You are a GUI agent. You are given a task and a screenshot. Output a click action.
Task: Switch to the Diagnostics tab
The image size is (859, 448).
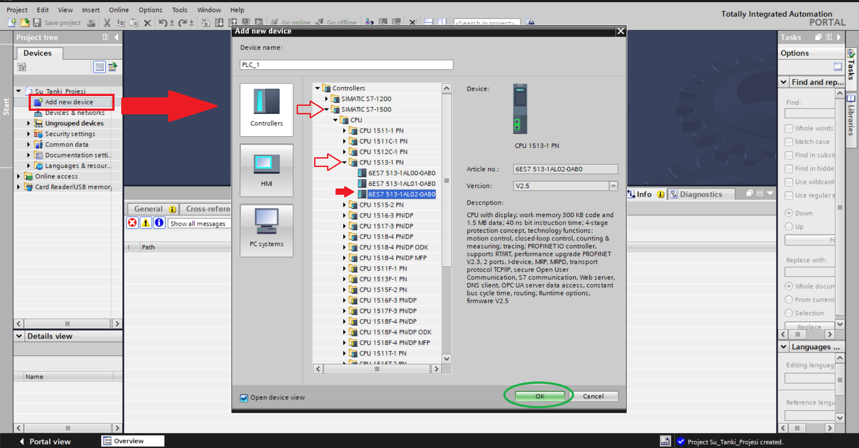point(700,194)
